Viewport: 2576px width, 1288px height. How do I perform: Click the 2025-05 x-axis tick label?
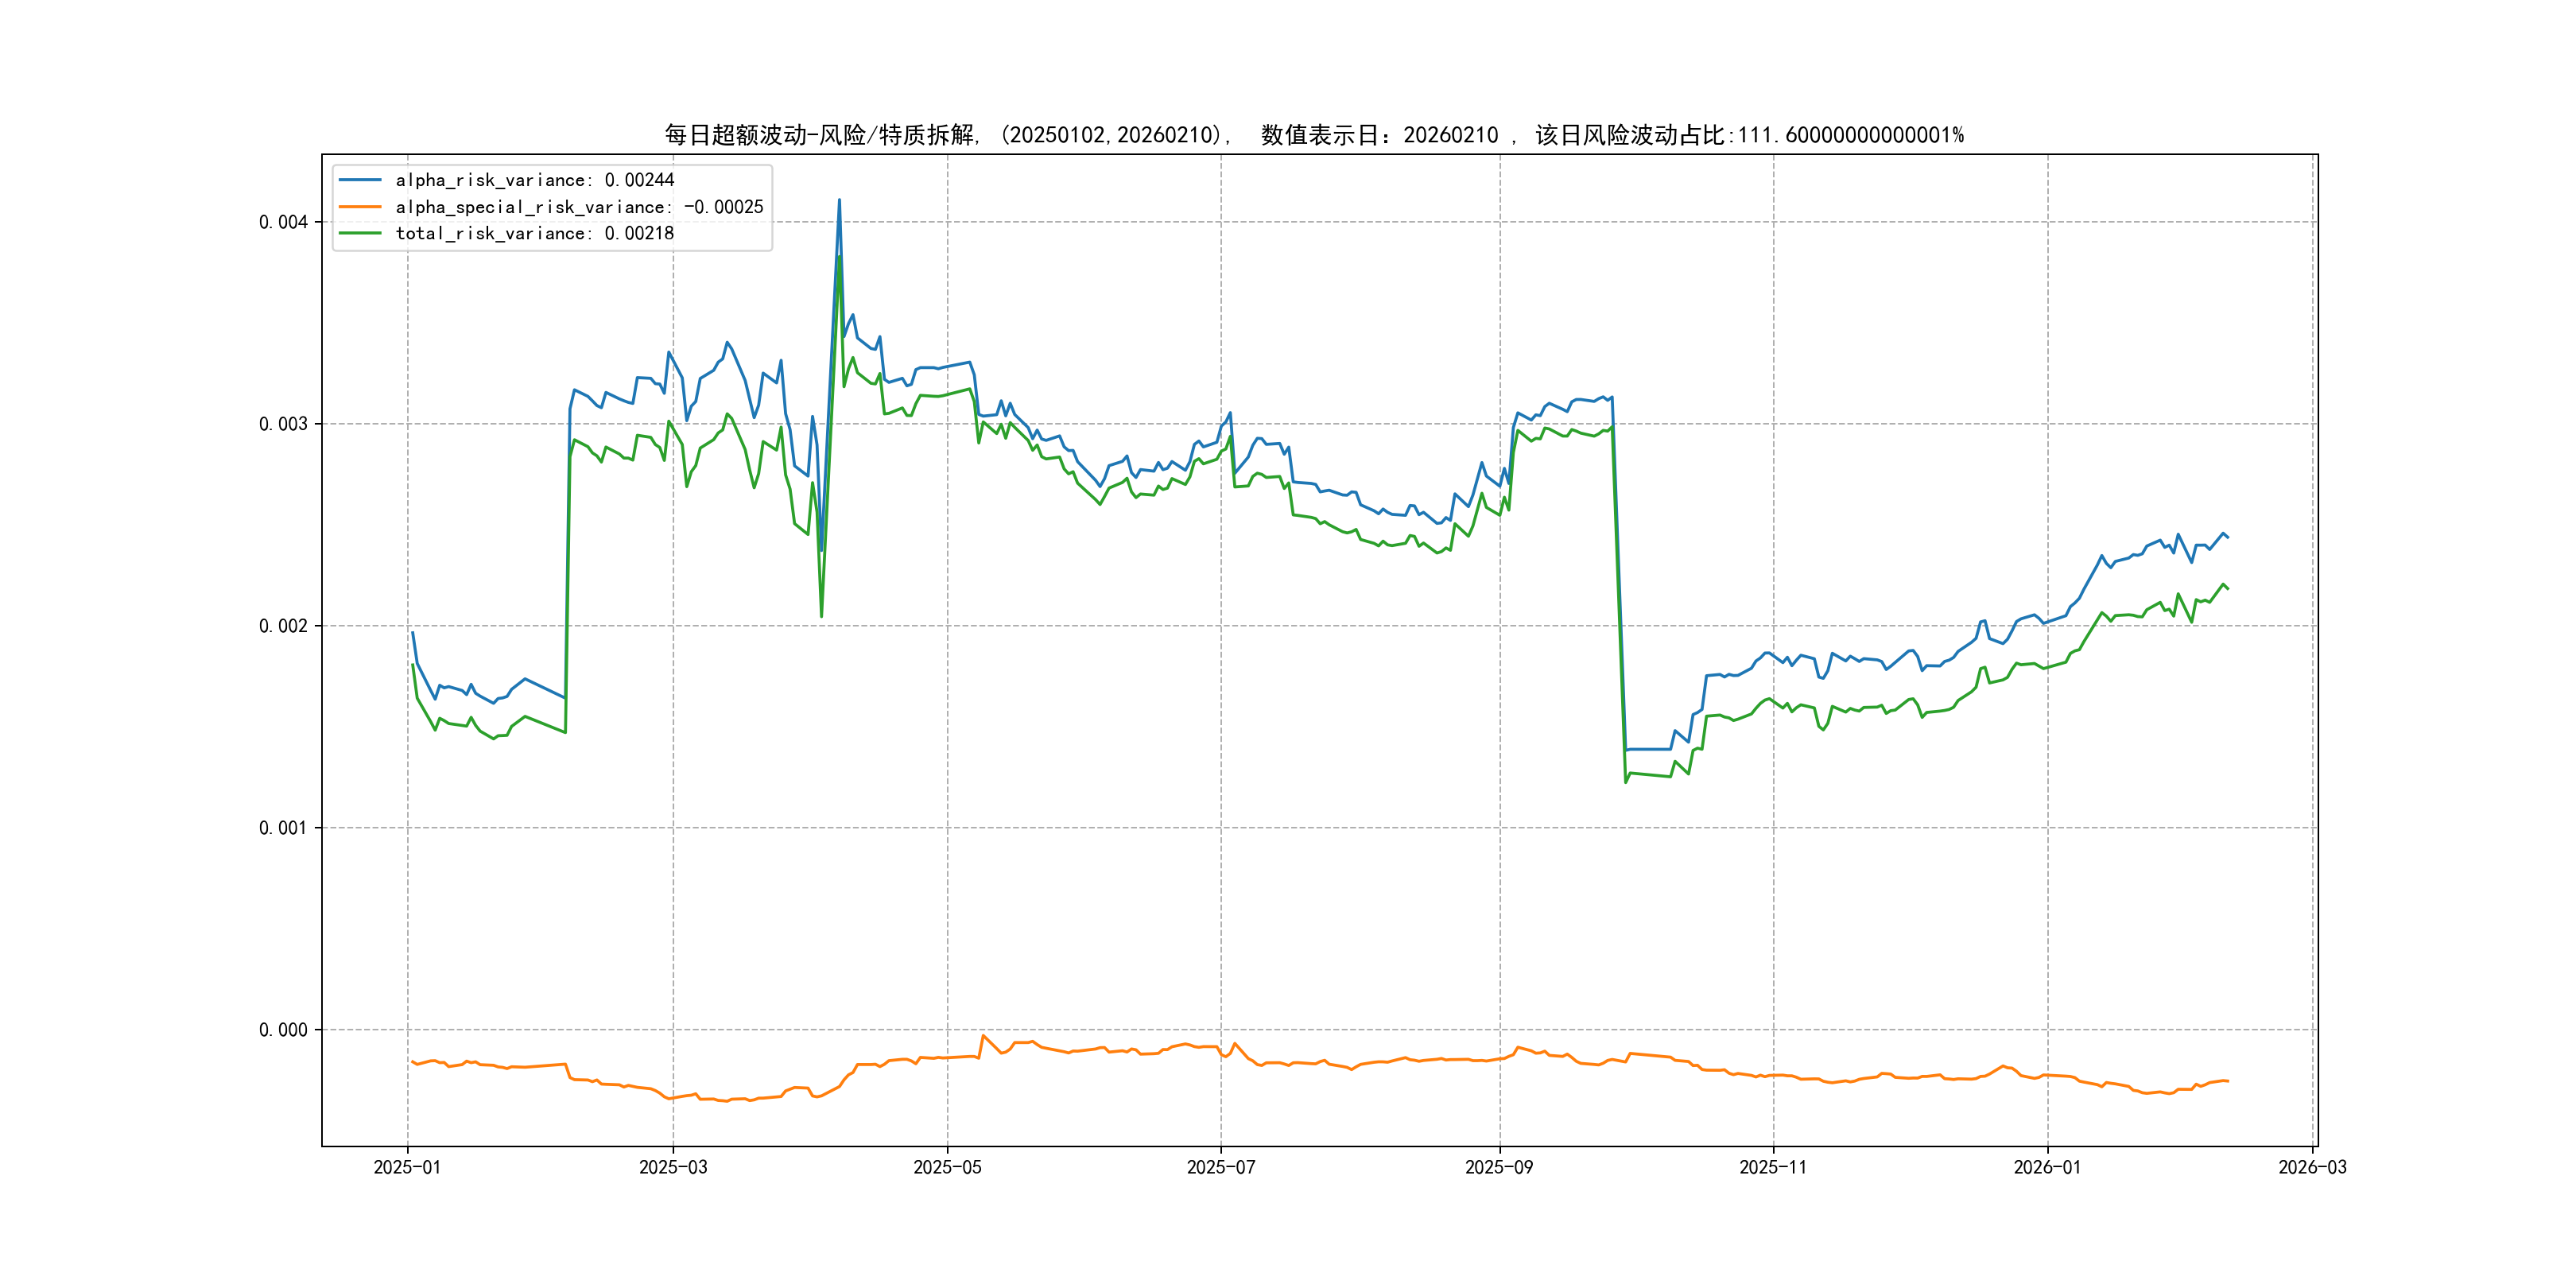click(947, 1167)
